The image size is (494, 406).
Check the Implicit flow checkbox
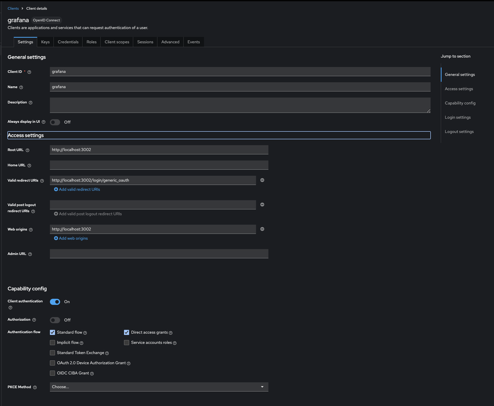tap(52, 343)
